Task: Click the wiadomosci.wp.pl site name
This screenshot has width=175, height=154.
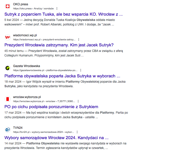Action: point(25,35)
